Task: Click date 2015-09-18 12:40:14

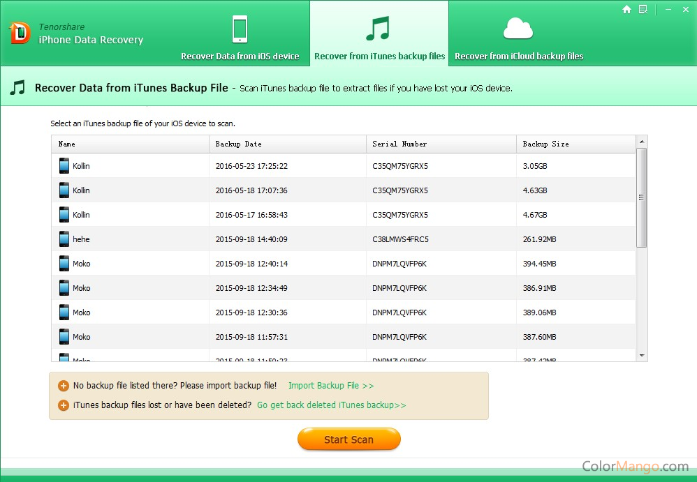Action: [x=251, y=264]
